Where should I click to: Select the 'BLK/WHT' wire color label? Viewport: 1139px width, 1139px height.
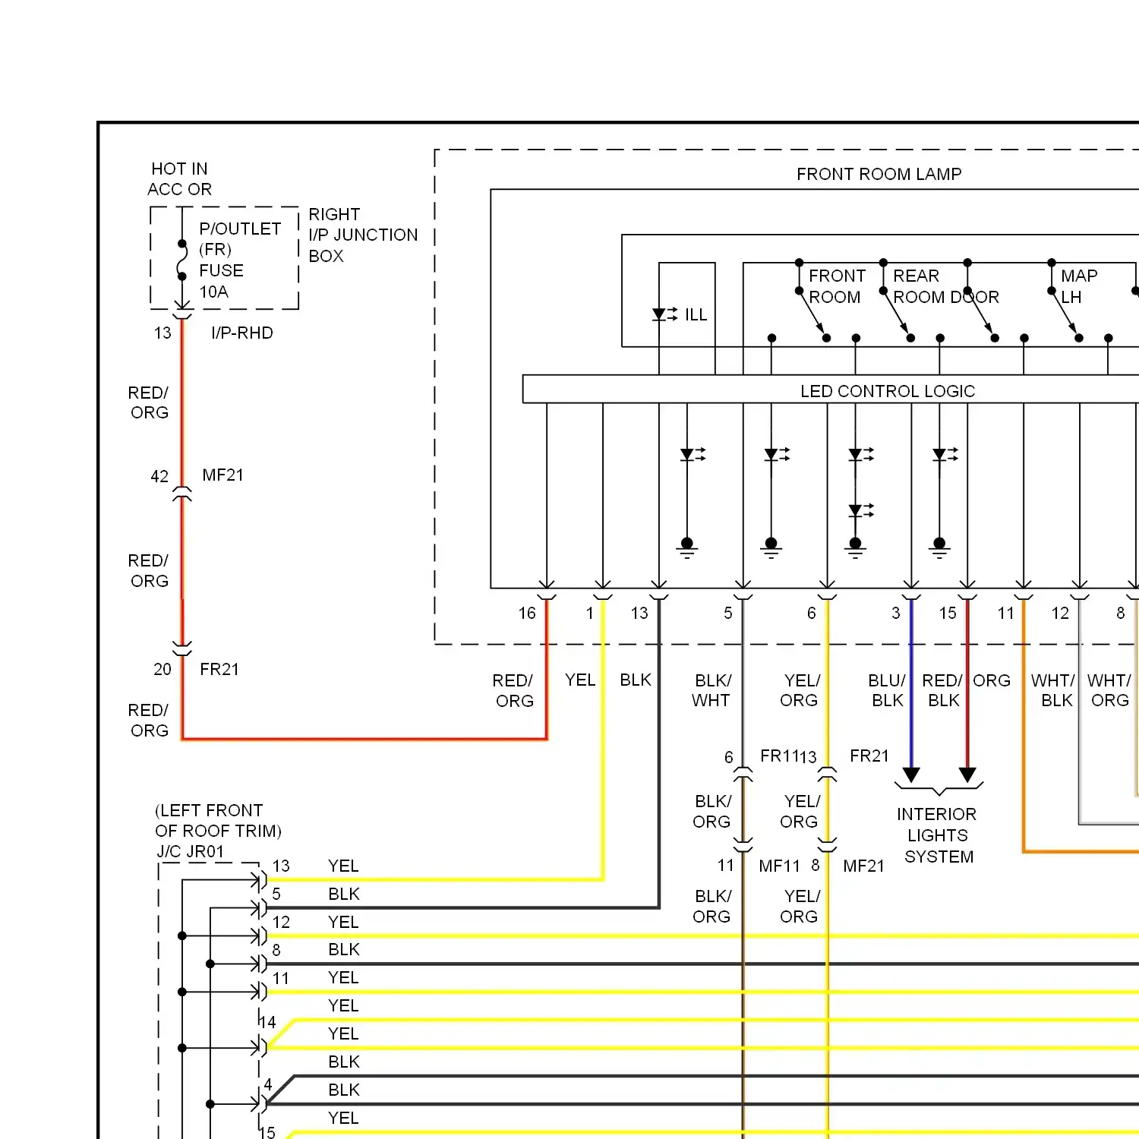(711, 690)
